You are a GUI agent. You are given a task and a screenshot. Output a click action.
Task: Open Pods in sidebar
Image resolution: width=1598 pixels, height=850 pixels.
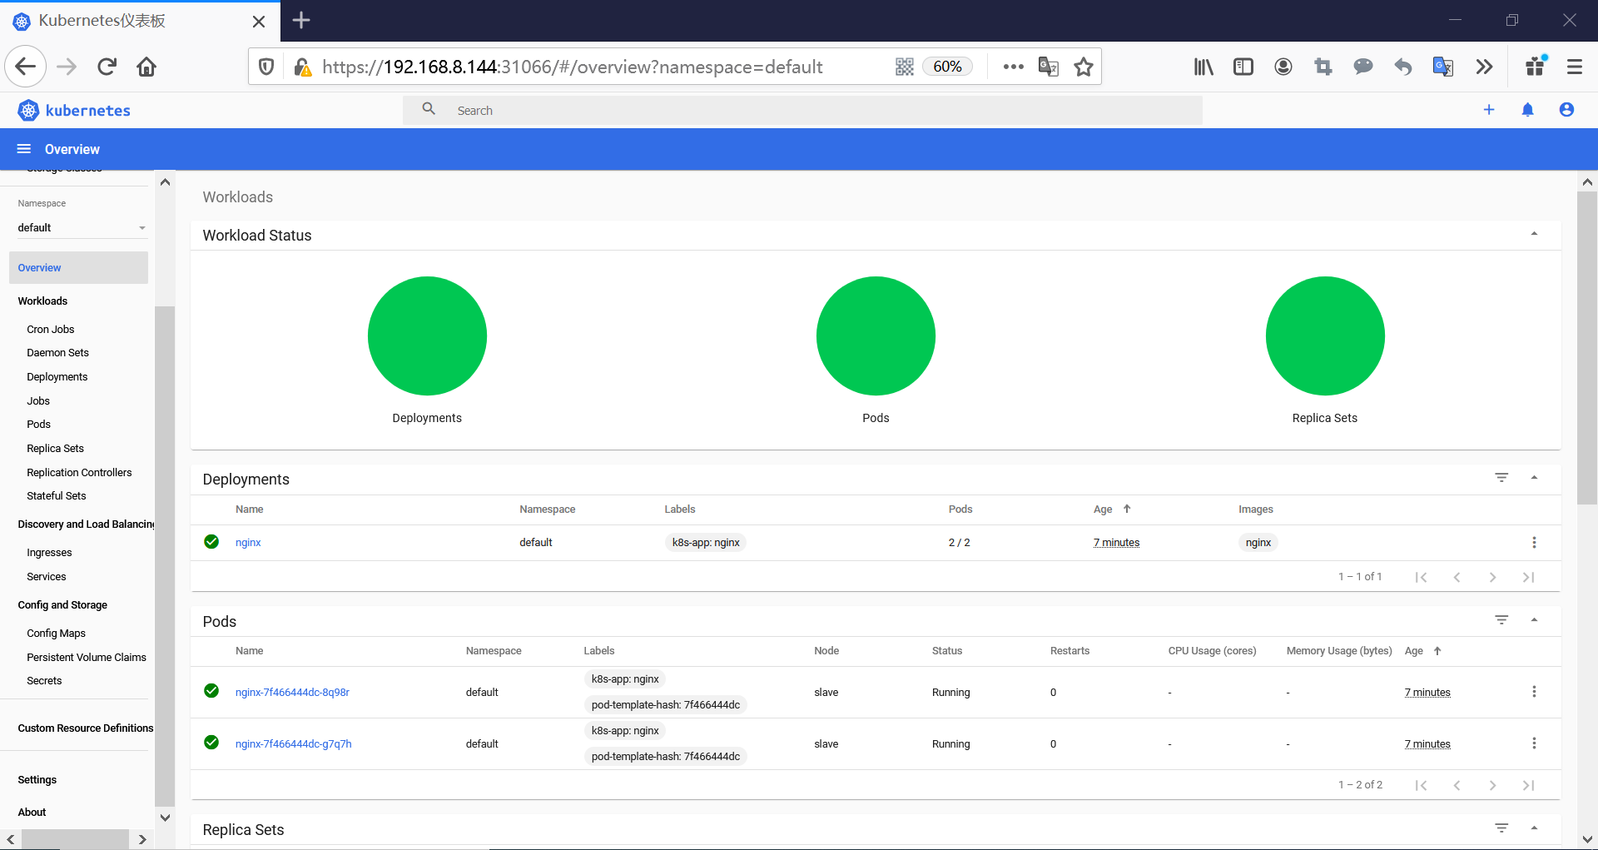tap(38, 425)
